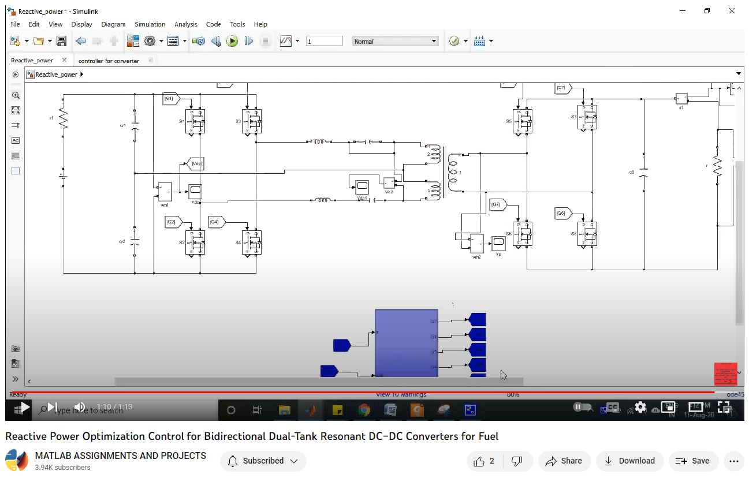749x478 pixels.
Task: Open Model Configuration Parameters gear icon
Action: (x=150, y=41)
